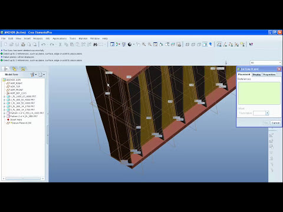Select Insert Here marker in tree
Image resolution: width=283 pixels, height=212 pixels.
point(14,120)
